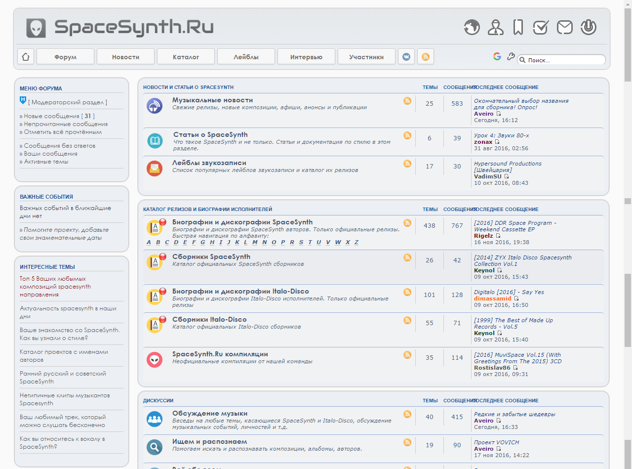Open the Обсуждение музыки forum link
This screenshot has width=632, height=469.
[210, 413]
